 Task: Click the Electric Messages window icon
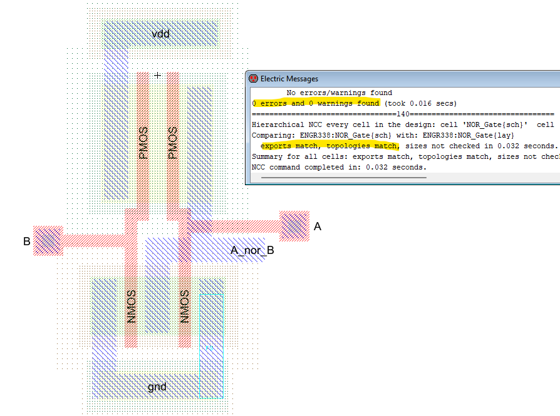click(253, 79)
